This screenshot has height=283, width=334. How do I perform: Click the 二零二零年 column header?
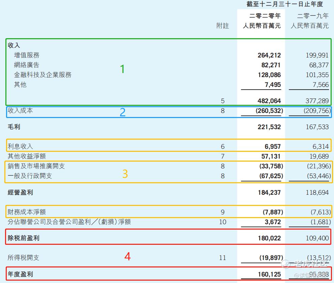coord(265,16)
